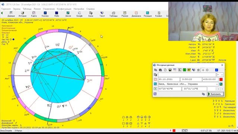
Task: Show the Карта chart view
Action: tap(34, 14)
